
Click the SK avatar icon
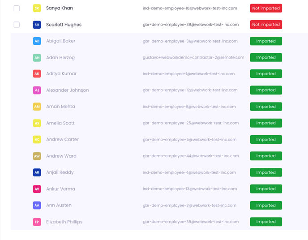(x=37, y=8)
